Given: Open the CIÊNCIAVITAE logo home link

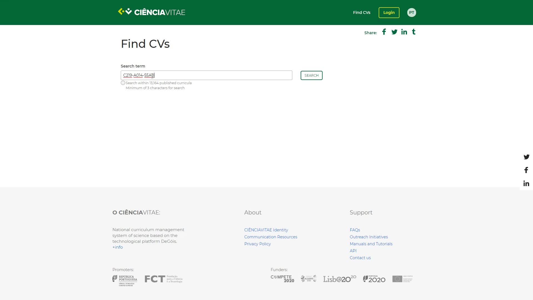Looking at the screenshot, I should point(152,12).
